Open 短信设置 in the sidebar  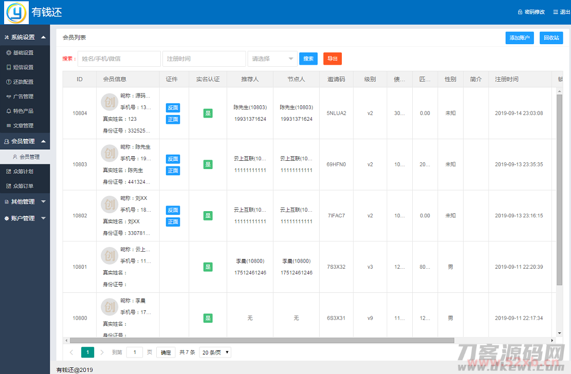(x=23, y=67)
